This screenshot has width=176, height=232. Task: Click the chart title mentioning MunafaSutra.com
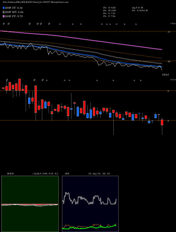[36, 2]
